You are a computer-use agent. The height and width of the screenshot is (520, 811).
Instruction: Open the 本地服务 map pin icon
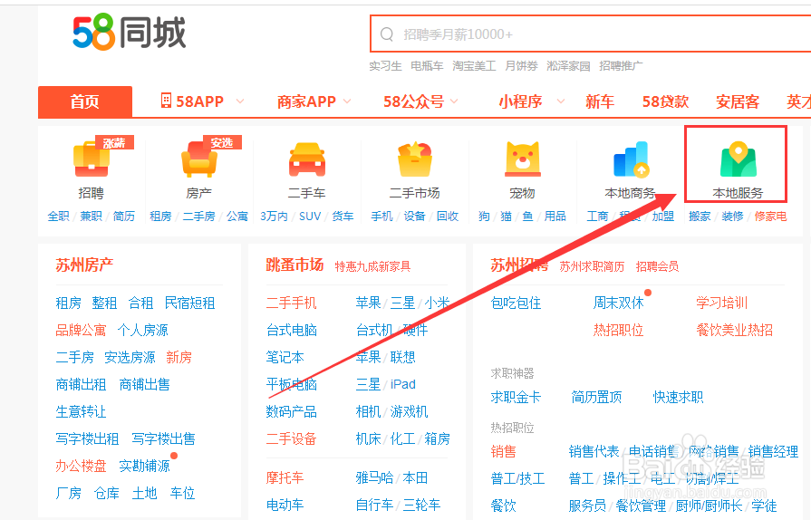tap(739, 160)
